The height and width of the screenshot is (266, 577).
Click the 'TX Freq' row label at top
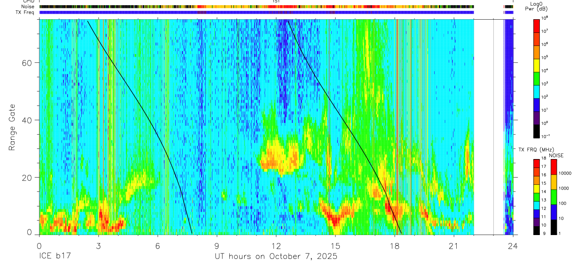(25, 12)
